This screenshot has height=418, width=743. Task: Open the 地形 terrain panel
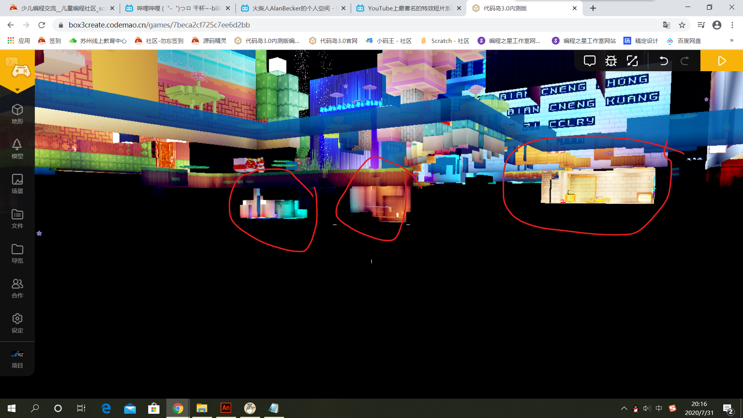(17, 114)
